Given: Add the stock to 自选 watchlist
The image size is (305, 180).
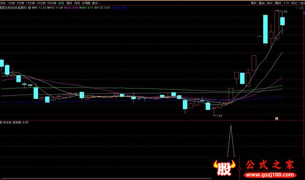Looking at the screenshot, I should 302,3.
